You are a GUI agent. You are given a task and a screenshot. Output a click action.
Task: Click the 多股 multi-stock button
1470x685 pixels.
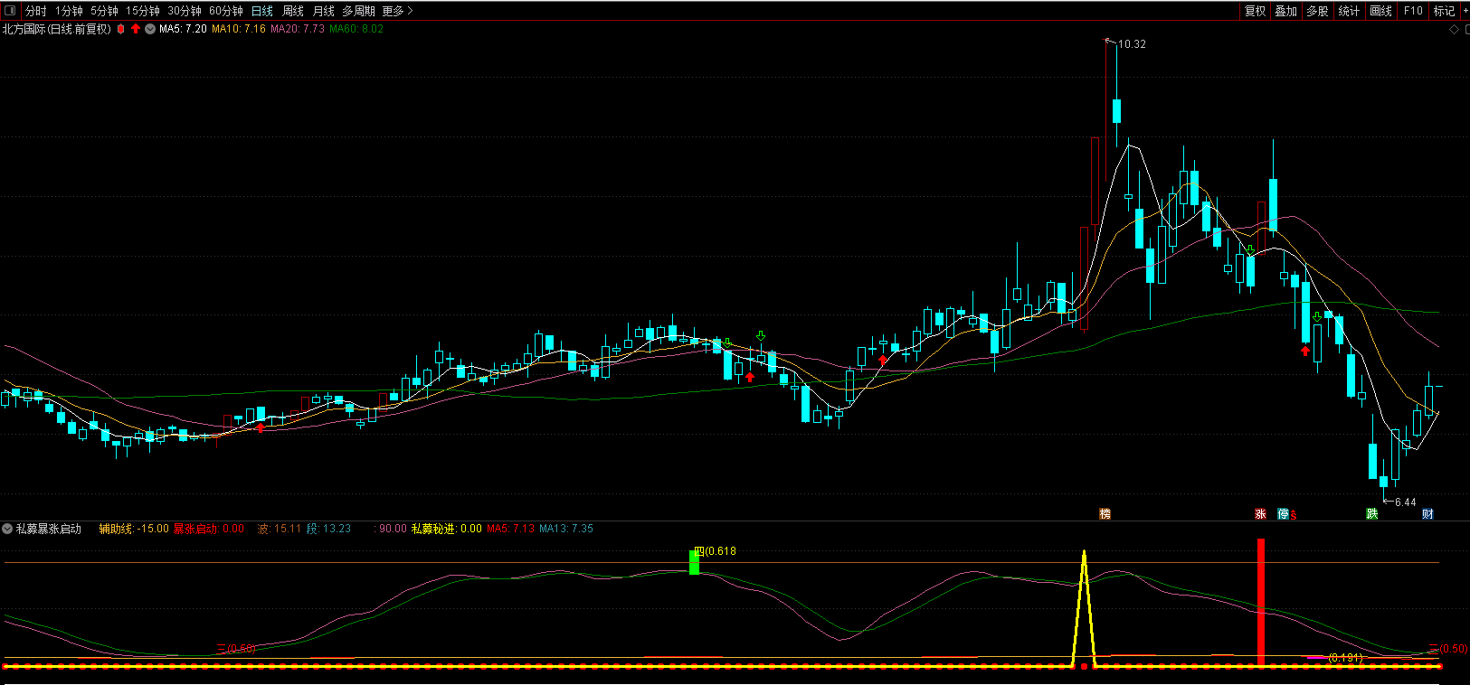[x=1317, y=11]
